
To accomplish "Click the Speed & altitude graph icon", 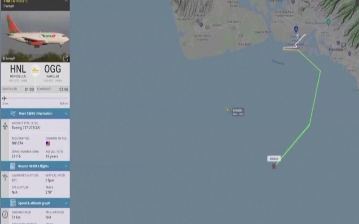I will [13, 203].
